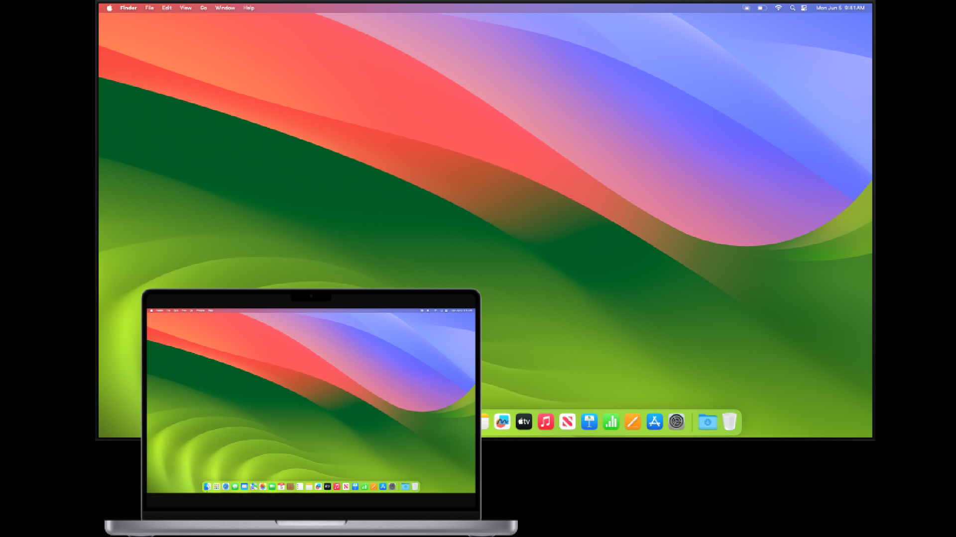Launch the Music app from the Dock
Image resolution: width=956 pixels, height=537 pixels.
pyautogui.click(x=545, y=422)
